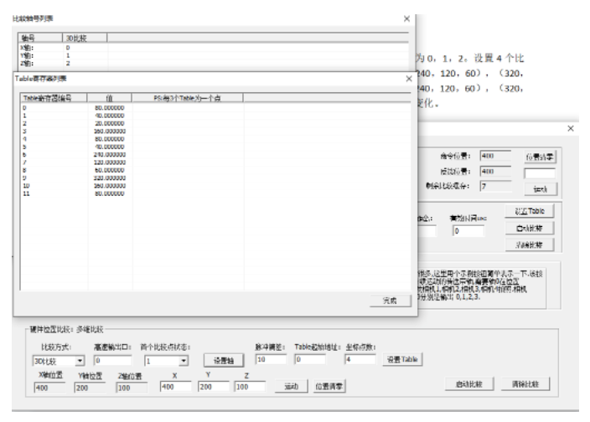
Task: Click the 3D比较 column header
Action: (85, 38)
